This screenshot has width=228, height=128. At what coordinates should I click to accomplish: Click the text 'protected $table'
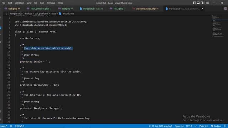31,62
